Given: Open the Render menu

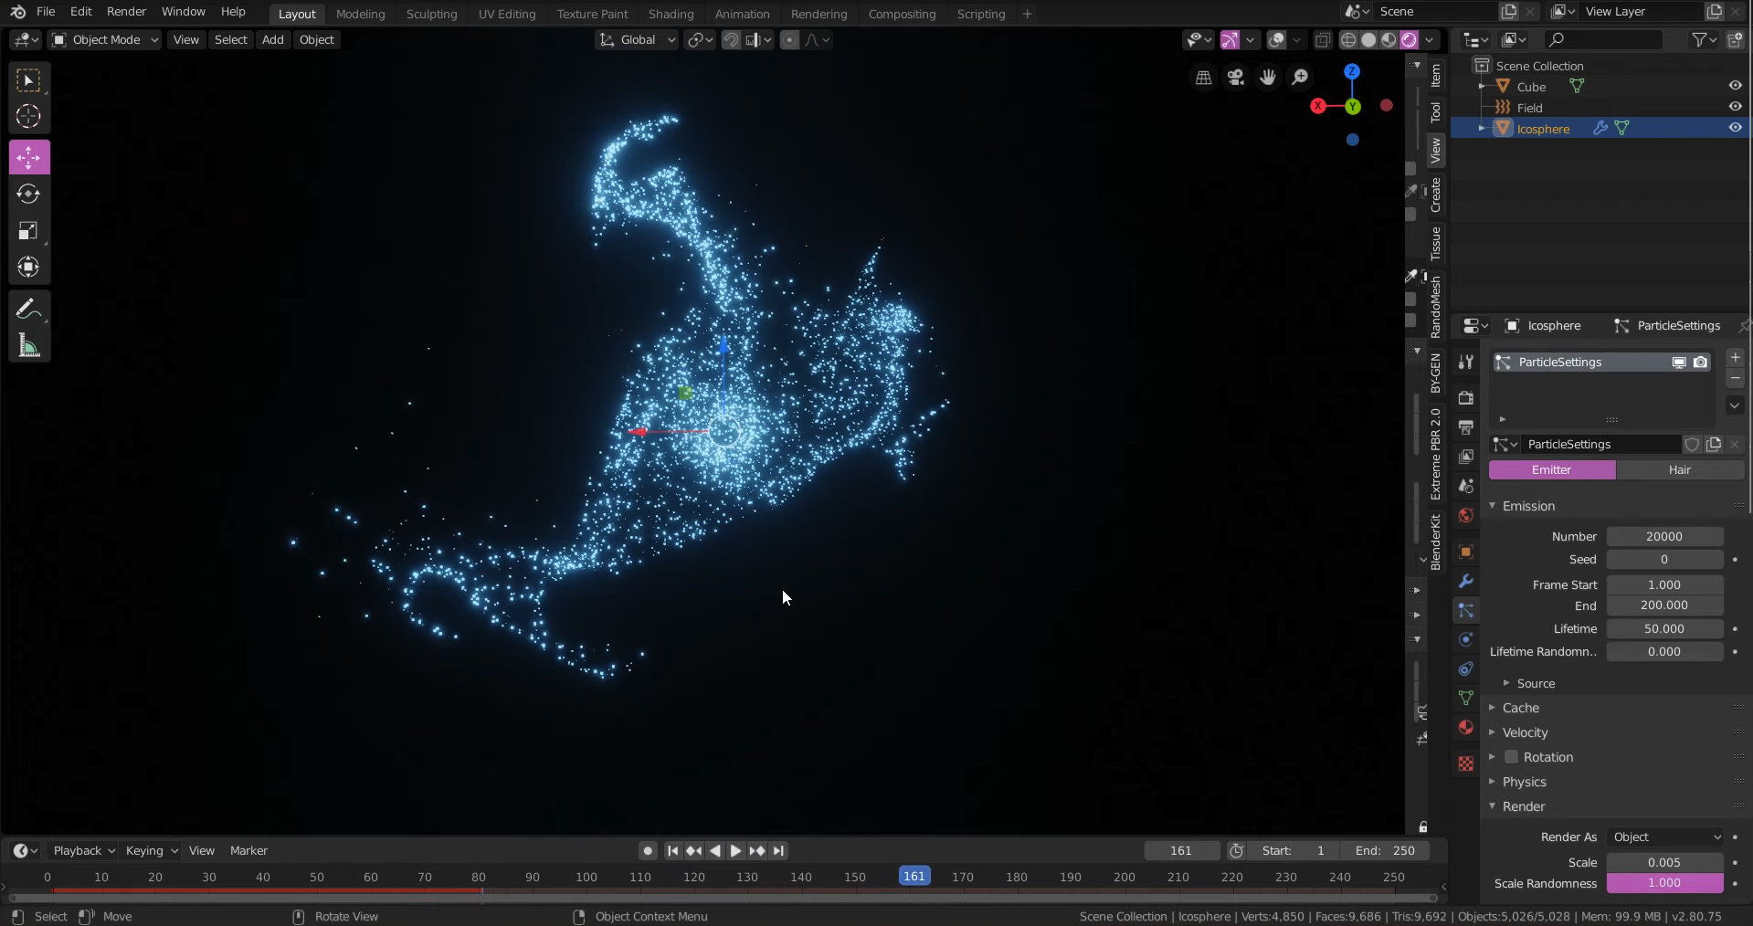Looking at the screenshot, I should click(x=126, y=12).
